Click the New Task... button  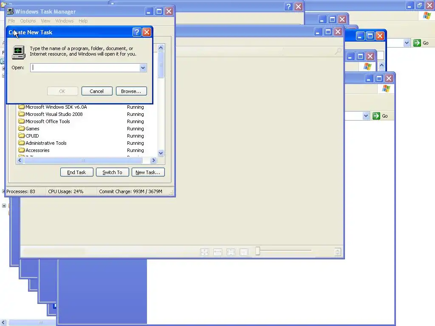148,172
